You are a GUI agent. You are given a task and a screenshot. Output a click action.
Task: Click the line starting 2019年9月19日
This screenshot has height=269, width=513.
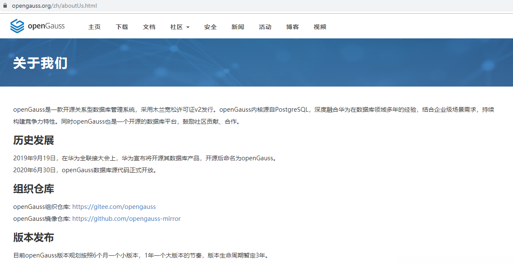point(145,158)
